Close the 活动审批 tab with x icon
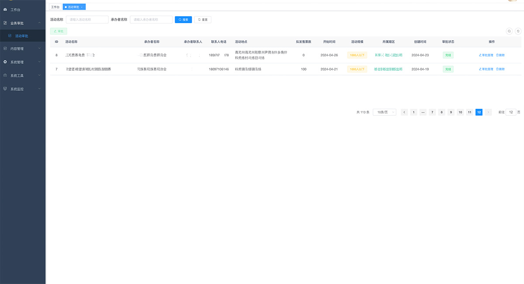Viewport: 524px width, 284px height. point(82,7)
